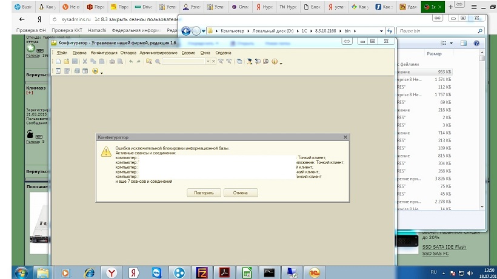The width and height of the screenshot is (497, 279).
Task: Click the table layout icon in second toolbar
Action: pyautogui.click(x=85, y=71)
